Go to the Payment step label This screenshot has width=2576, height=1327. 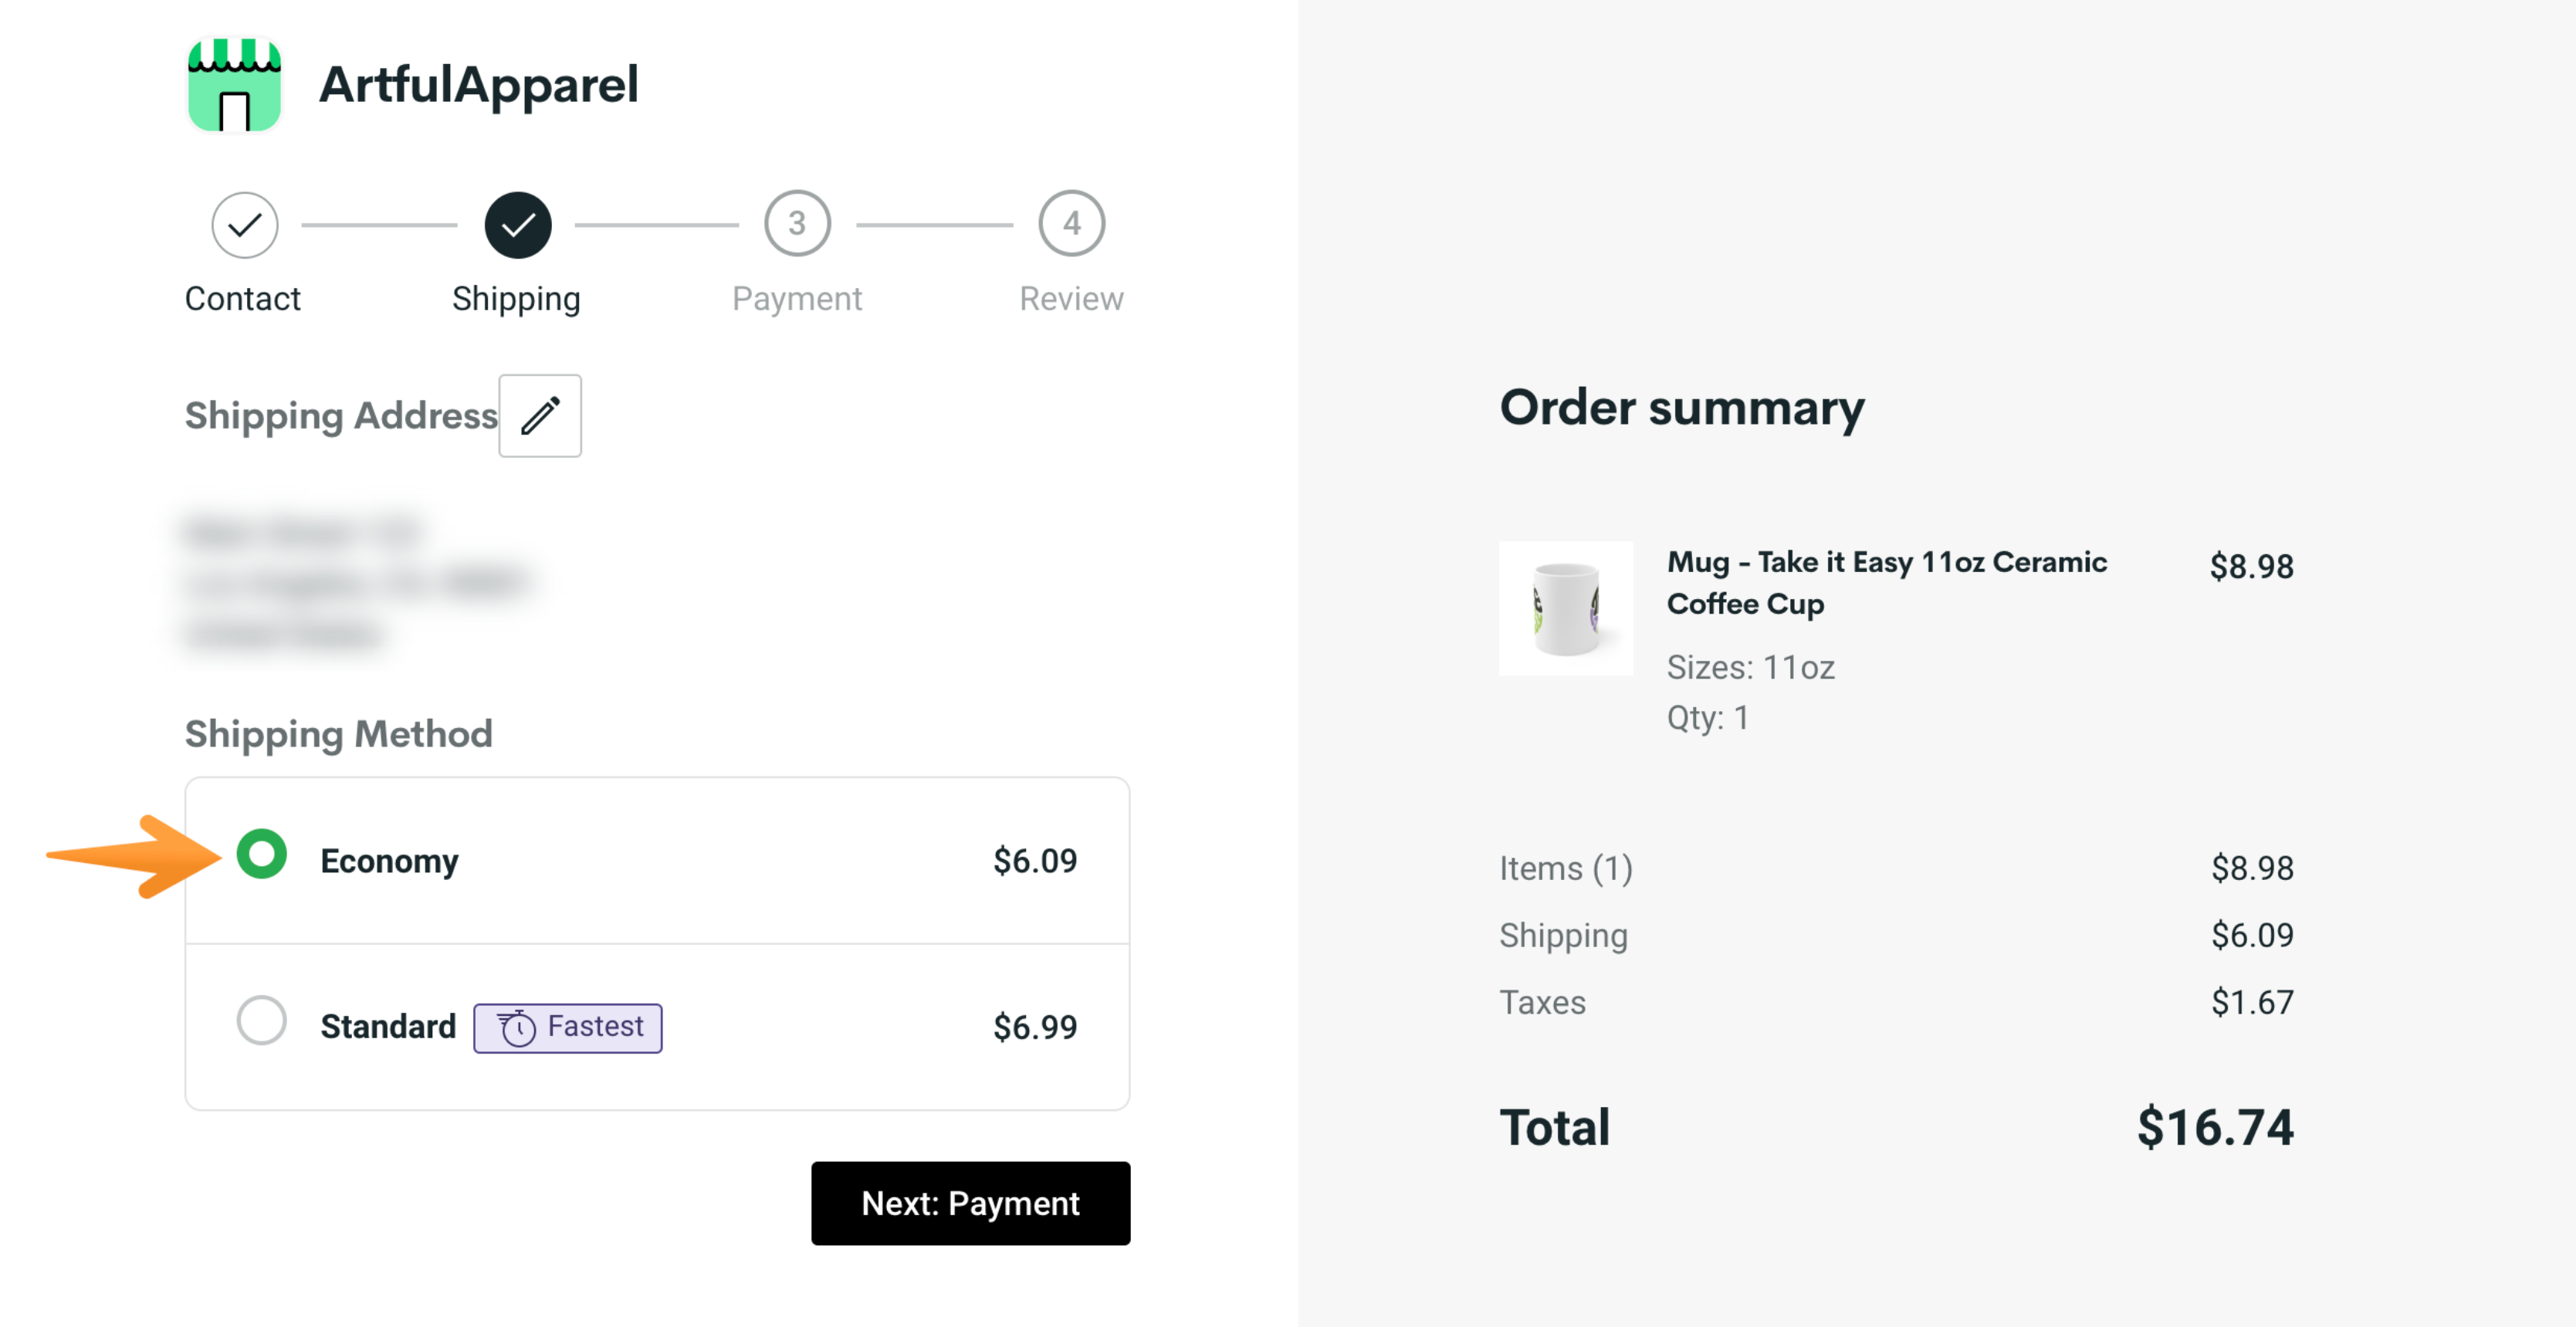coord(797,299)
